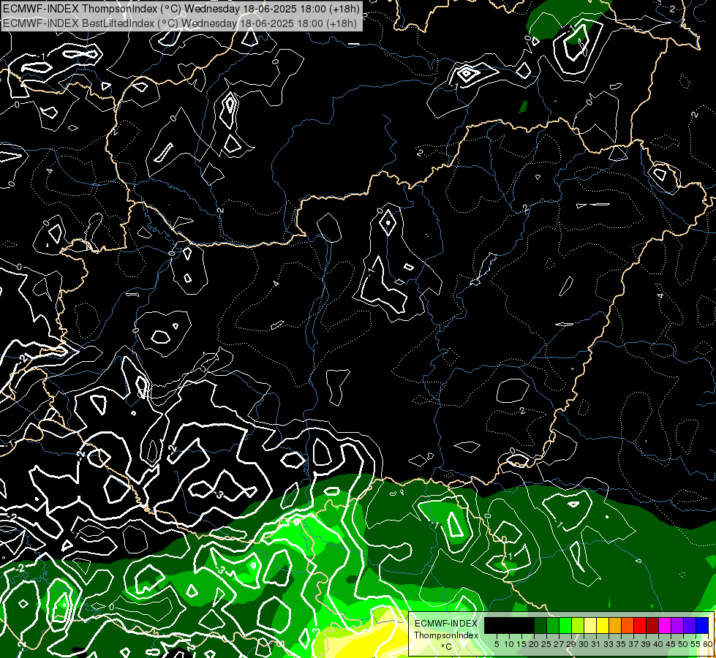Screen dimensions: 716x658
Task: Select the pale yellow 30–31 legend swatch
Action: pos(590,625)
